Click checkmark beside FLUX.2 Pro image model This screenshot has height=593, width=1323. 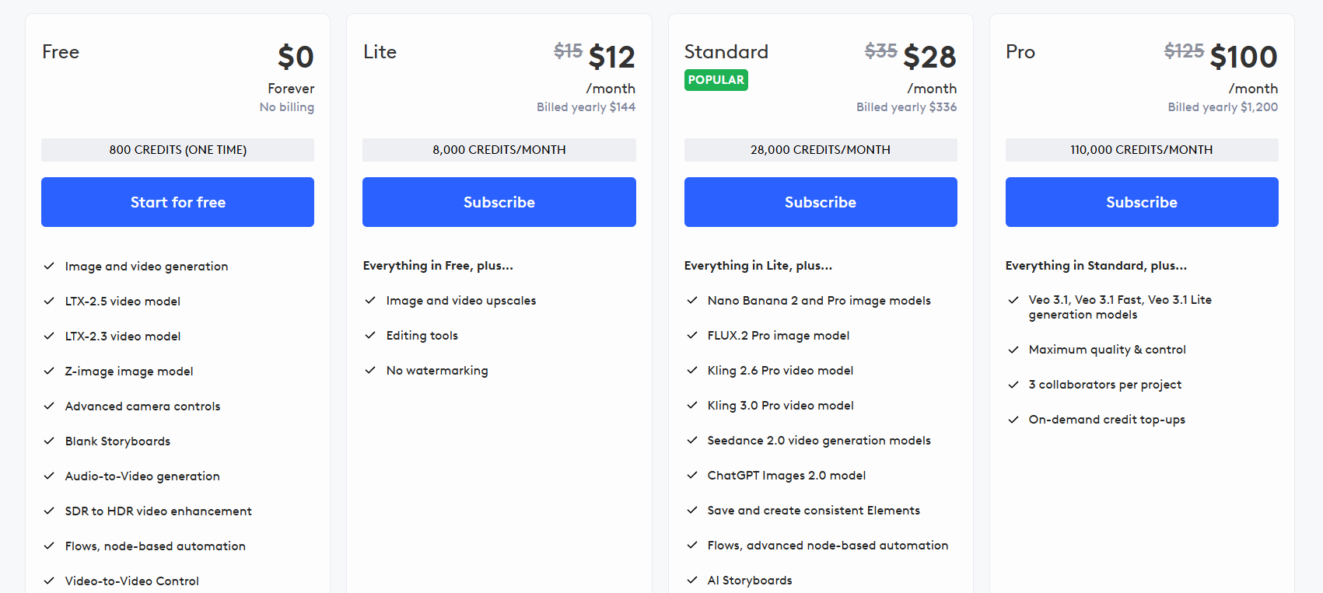tap(692, 335)
